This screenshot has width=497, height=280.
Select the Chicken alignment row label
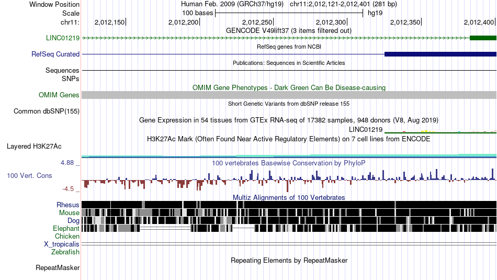pos(67,236)
